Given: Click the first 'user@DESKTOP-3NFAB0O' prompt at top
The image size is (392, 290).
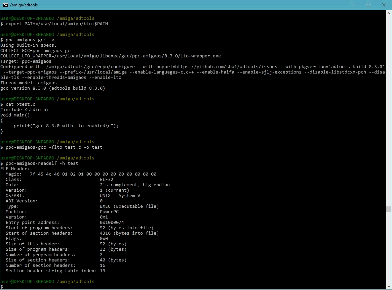Looking at the screenshot, I should tap(27, 18).
